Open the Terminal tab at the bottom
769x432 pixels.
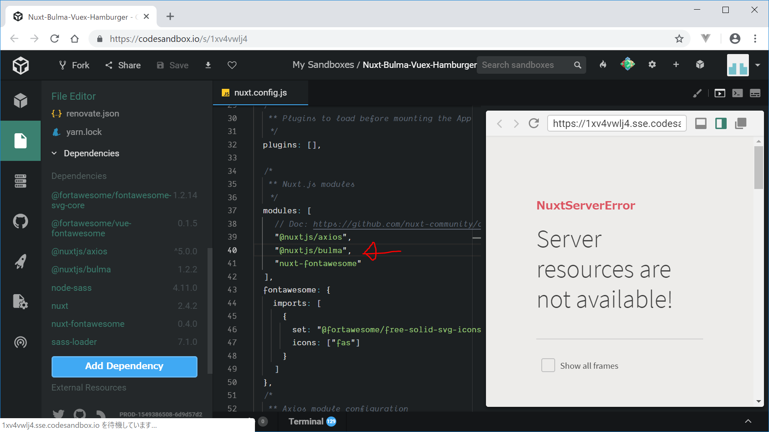(307, 422)
